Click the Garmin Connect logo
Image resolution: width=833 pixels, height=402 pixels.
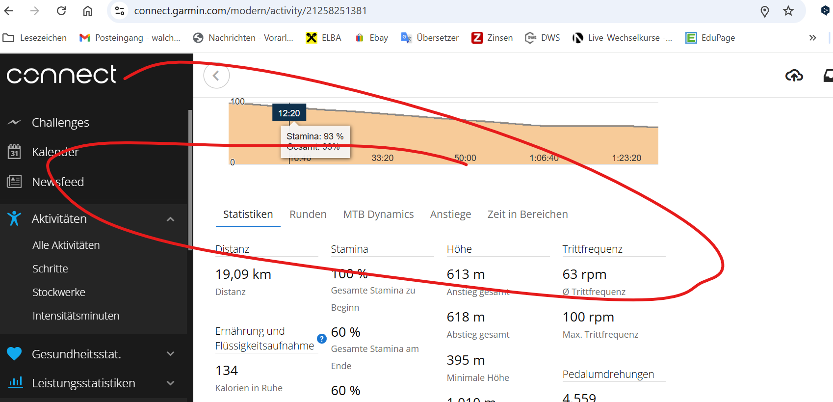61,75
